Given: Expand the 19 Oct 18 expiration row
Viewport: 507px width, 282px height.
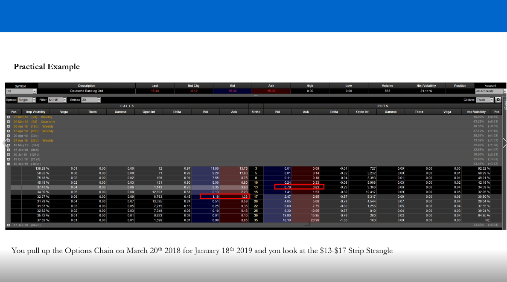Looking at the screenshot, I should pyautogui.click(x=8, y=159).
